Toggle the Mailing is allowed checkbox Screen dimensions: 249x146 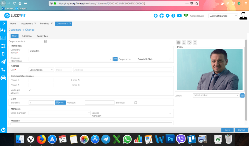coord(30,90)
